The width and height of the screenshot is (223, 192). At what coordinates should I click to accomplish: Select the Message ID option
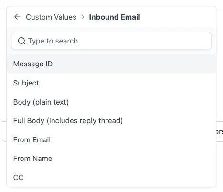coord(111,64)
